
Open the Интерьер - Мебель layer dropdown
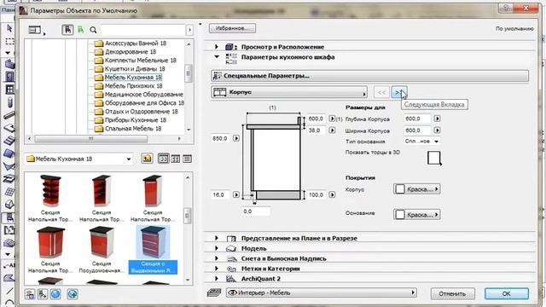pos(321,293)
